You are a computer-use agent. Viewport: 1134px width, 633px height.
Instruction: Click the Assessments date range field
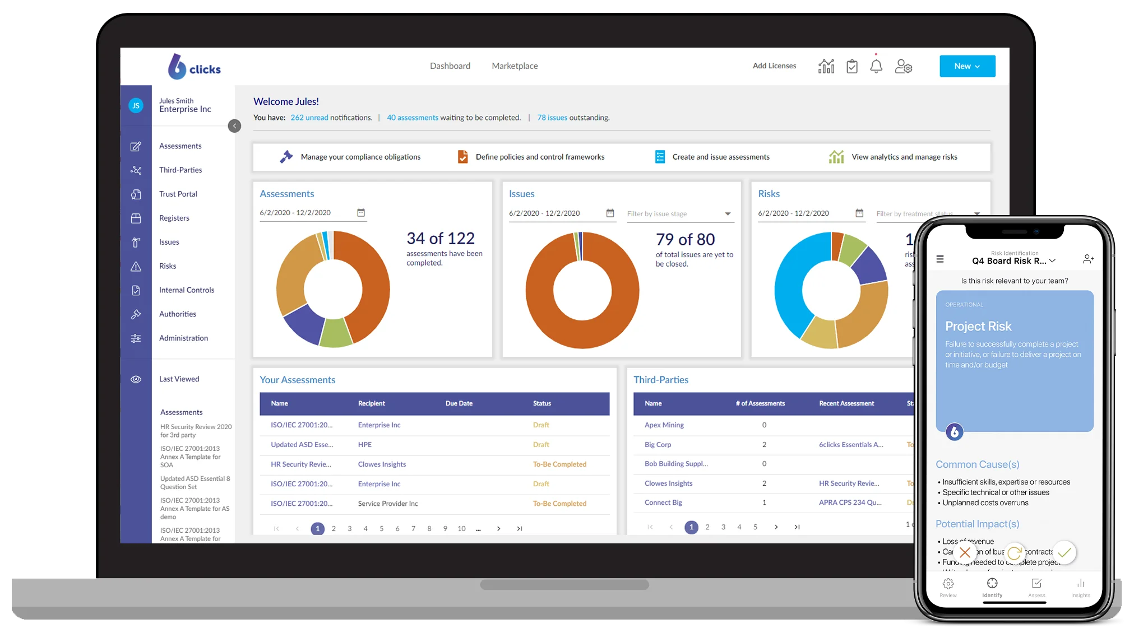point(313,213)
